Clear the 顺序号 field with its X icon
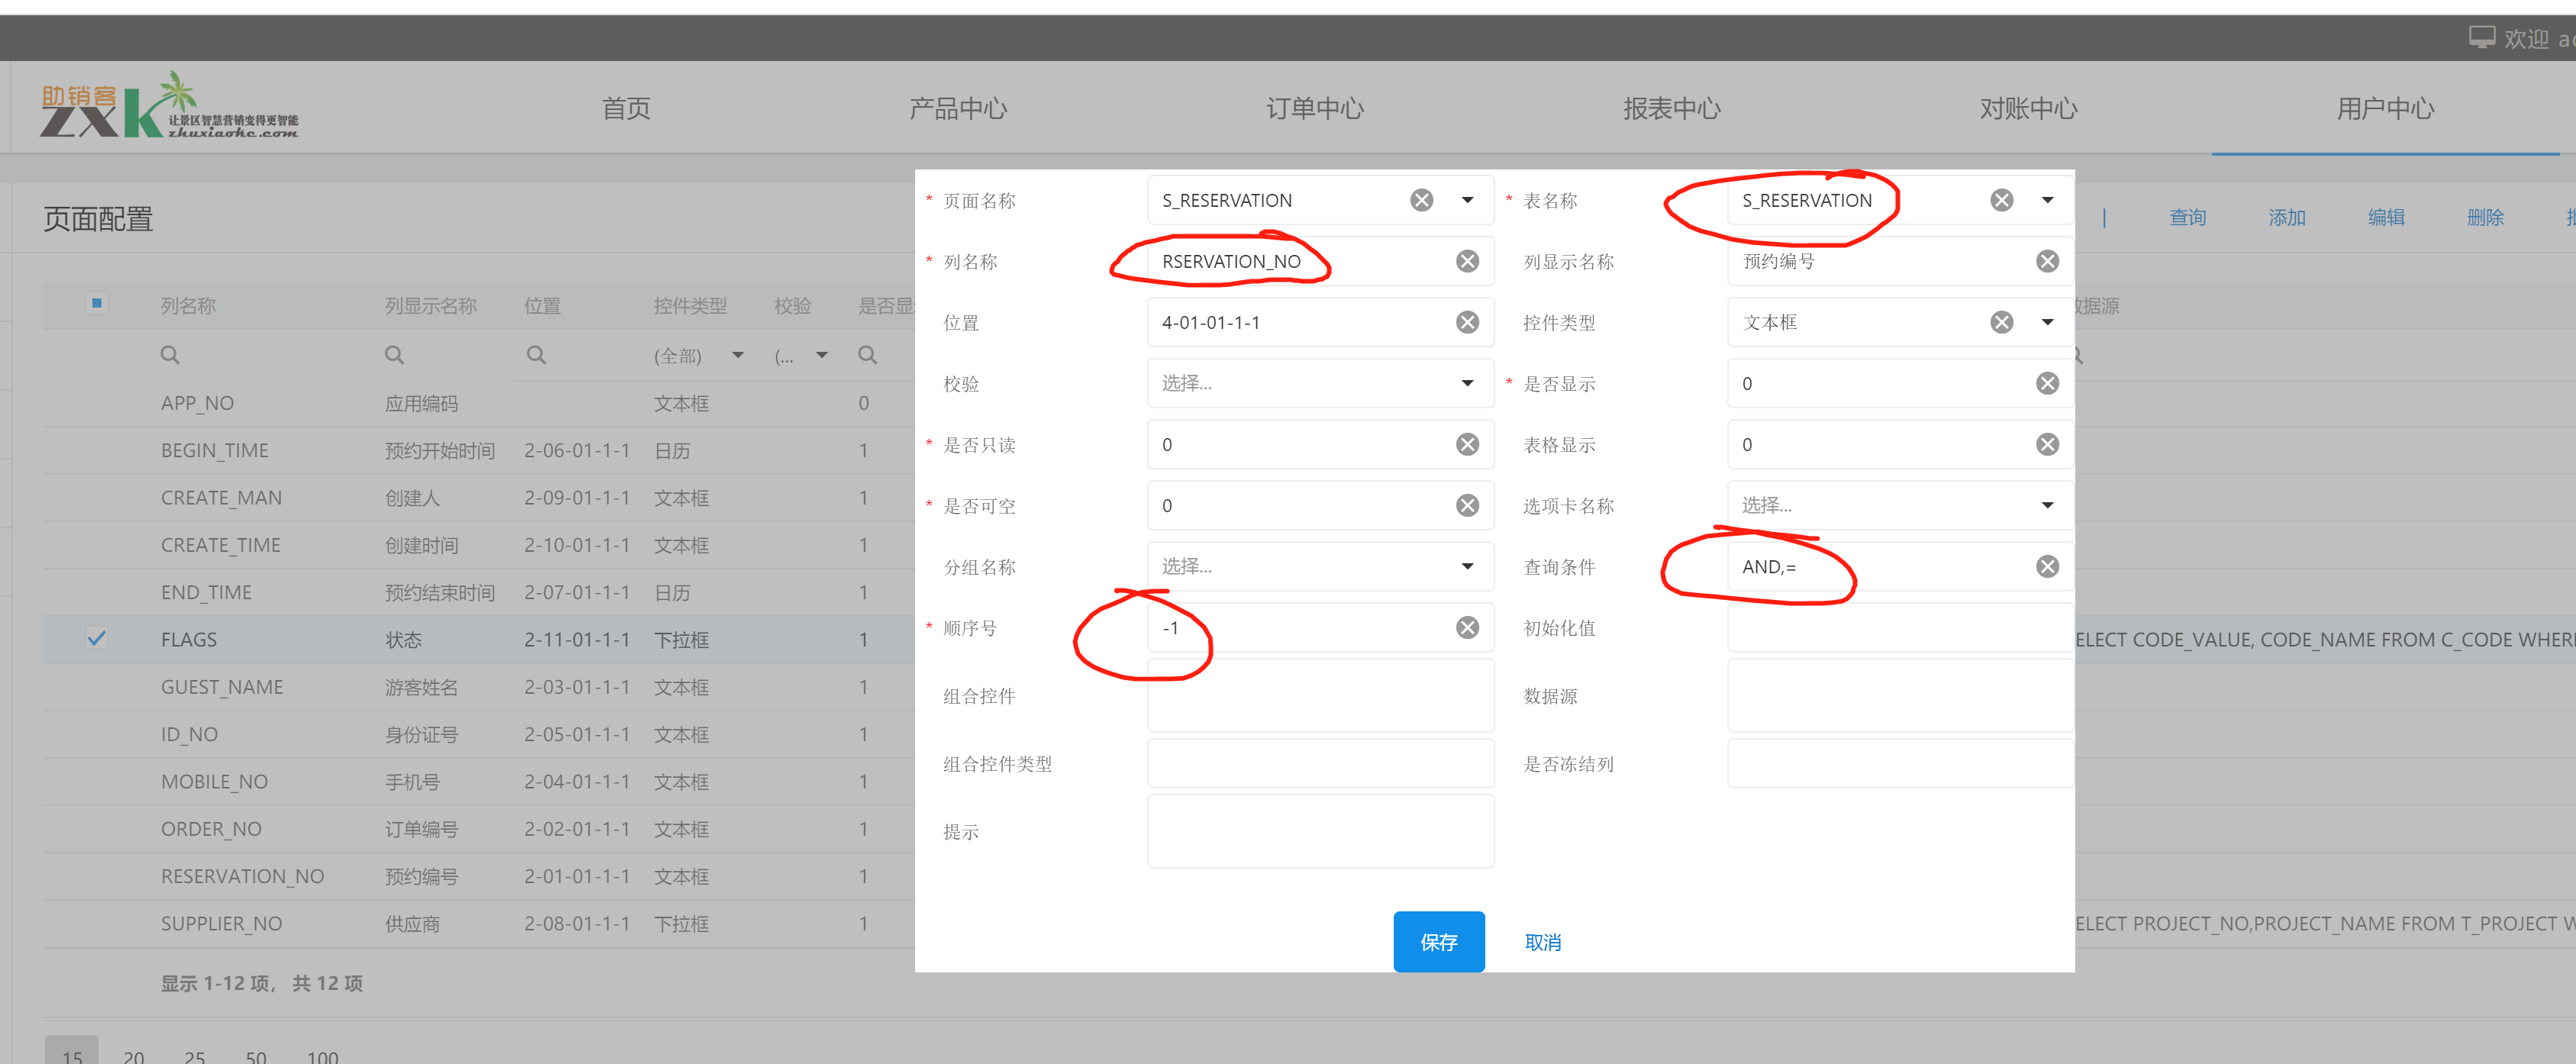Image resolution: width=2576 pixels, height=1064 pixels. (x=1466, y=627)
